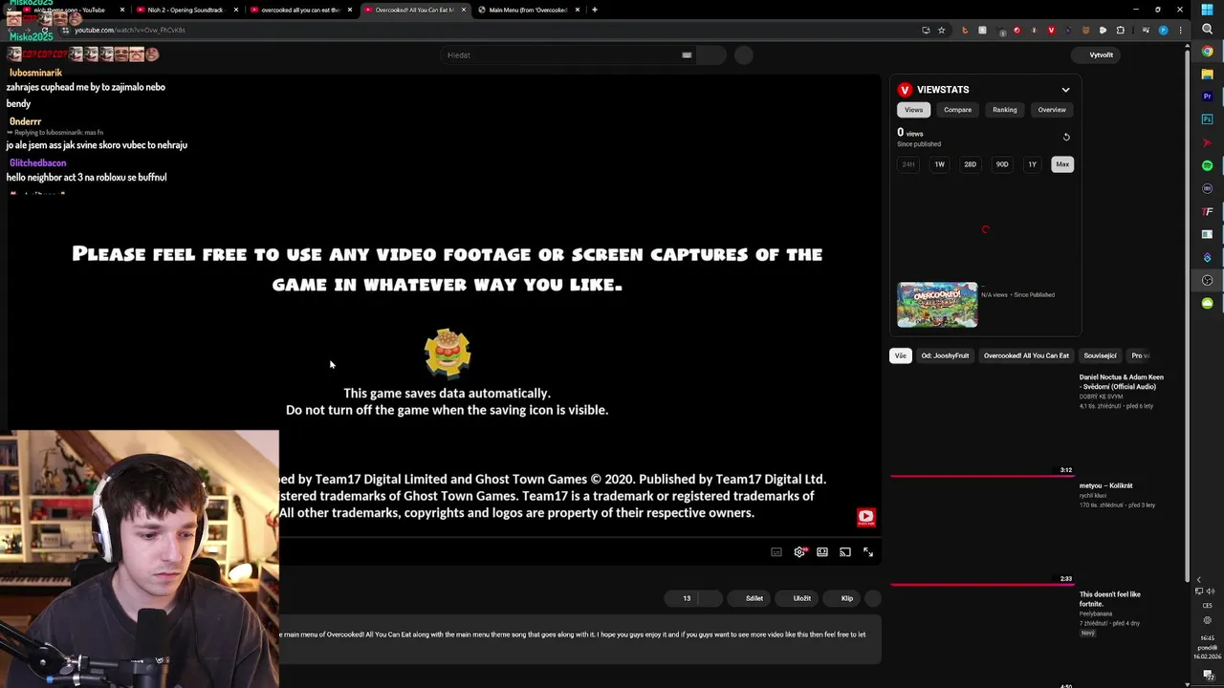This screenshot has height=688, width=1224.
Task: Click the like button showing 13
Action: click(x=681, y=598)
